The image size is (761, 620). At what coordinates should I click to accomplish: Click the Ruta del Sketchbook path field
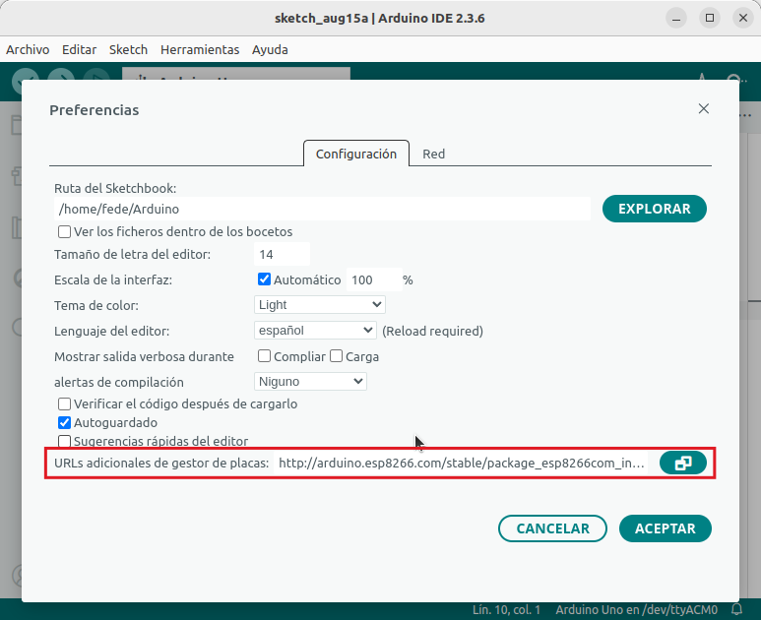tap(322, 209)
